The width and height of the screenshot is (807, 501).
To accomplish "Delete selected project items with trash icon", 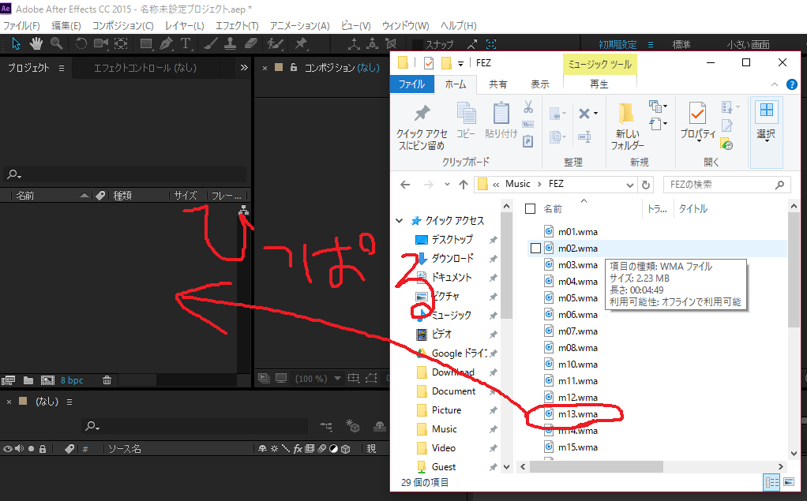I will coord(107,380).
